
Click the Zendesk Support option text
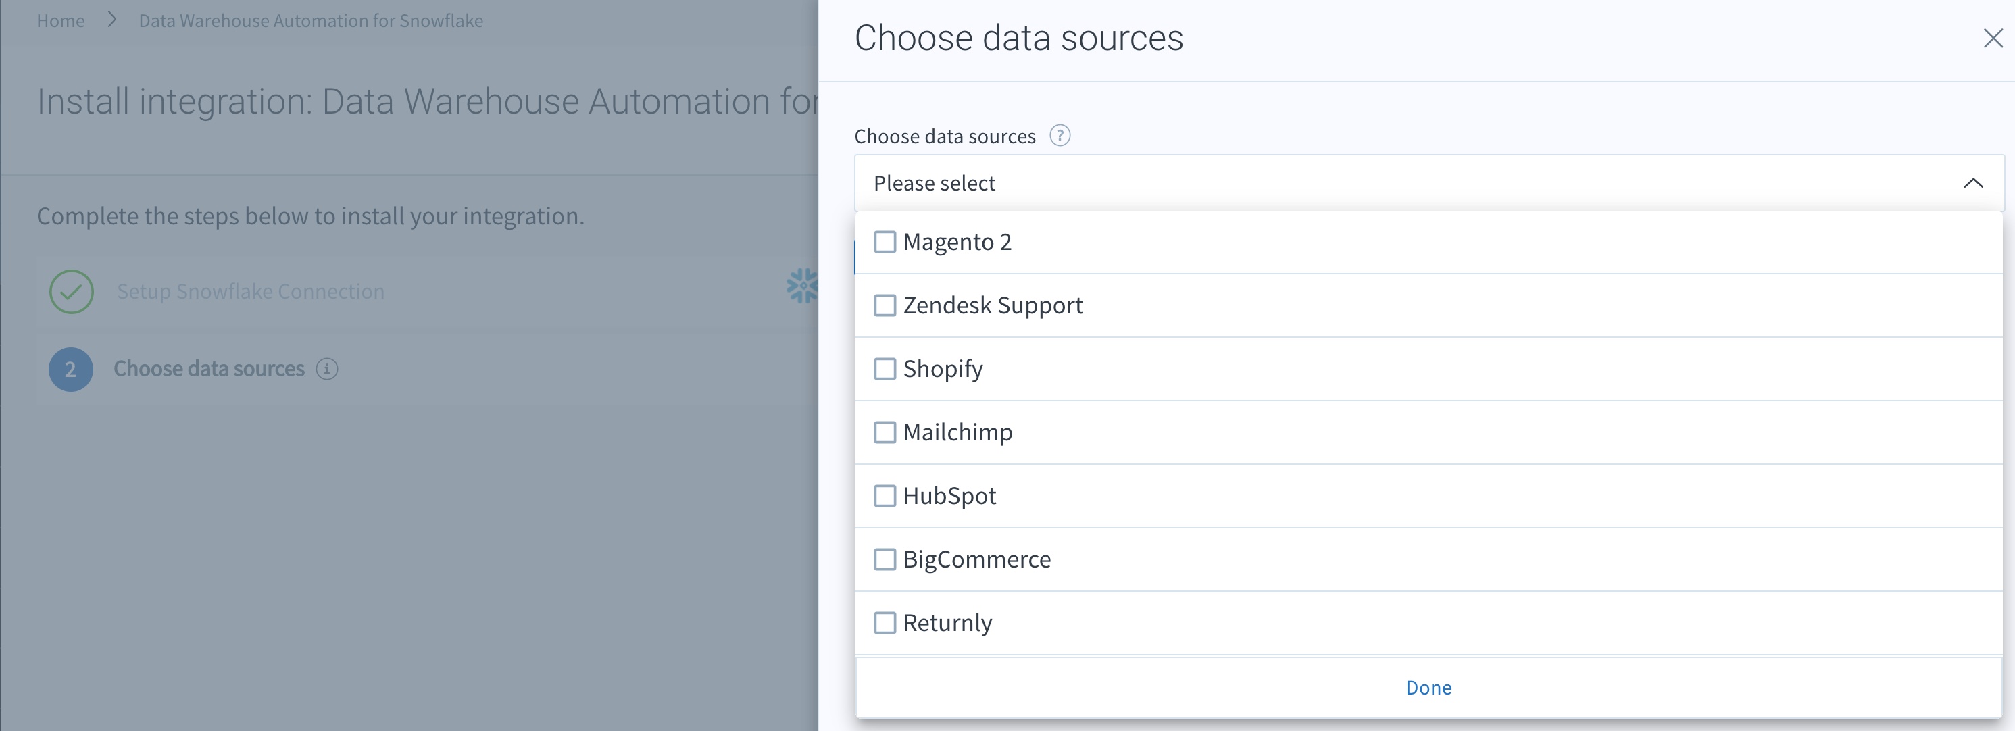click(x=993, y=305)
